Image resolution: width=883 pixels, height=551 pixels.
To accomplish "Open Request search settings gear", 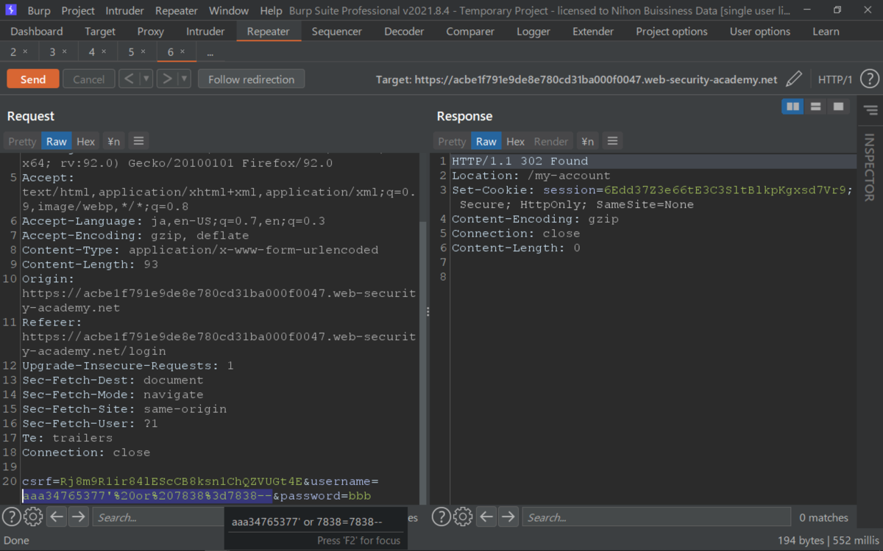I will coord(33,517).
